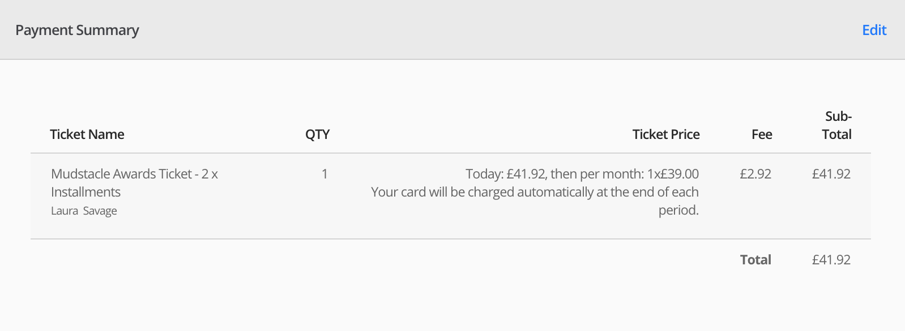Click the QTY column header
This screenshot has height=331, width=905.
click(317, 134)
